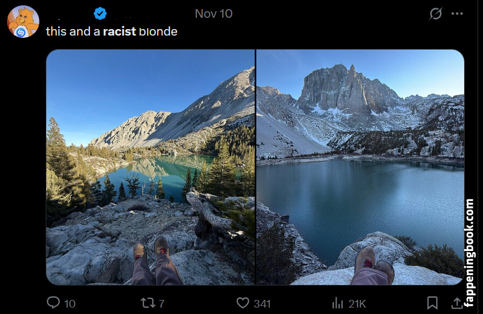
Task: Click the 21K views count
Action: (356, 304)
